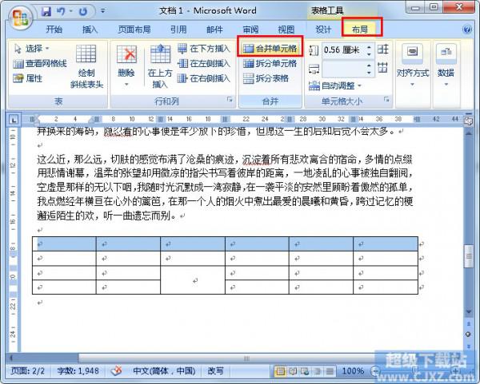The height and width of the screenshot is (384, 480).
Task: Click 在下方插入 insert below
Action: 204,49
